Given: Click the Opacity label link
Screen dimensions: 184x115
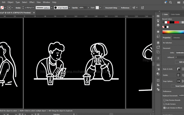Looking at the screenshot, I should point(75,8).
